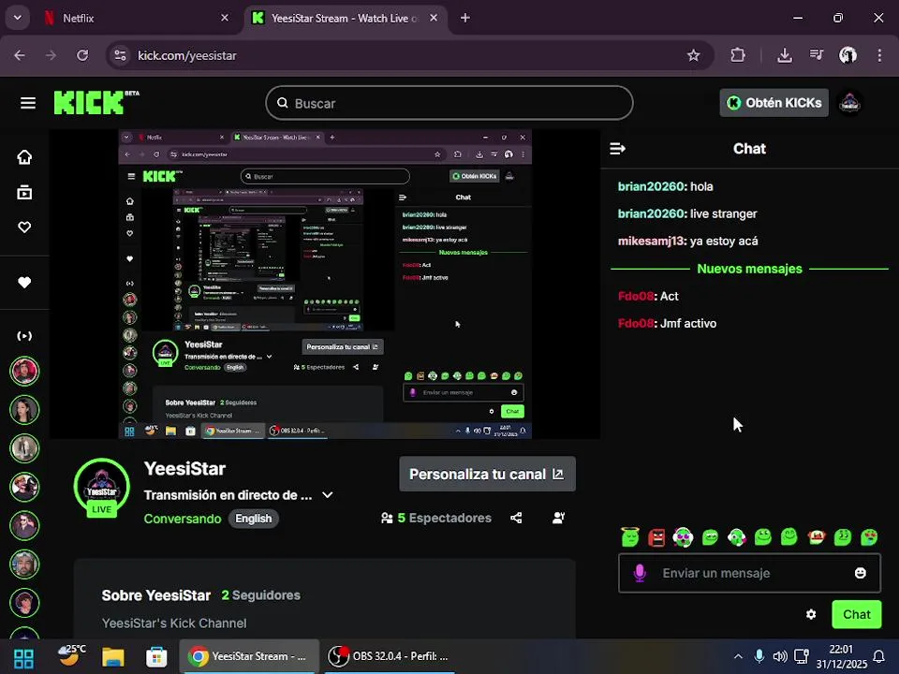Open Windows Start menu

[x=23, y=658]
